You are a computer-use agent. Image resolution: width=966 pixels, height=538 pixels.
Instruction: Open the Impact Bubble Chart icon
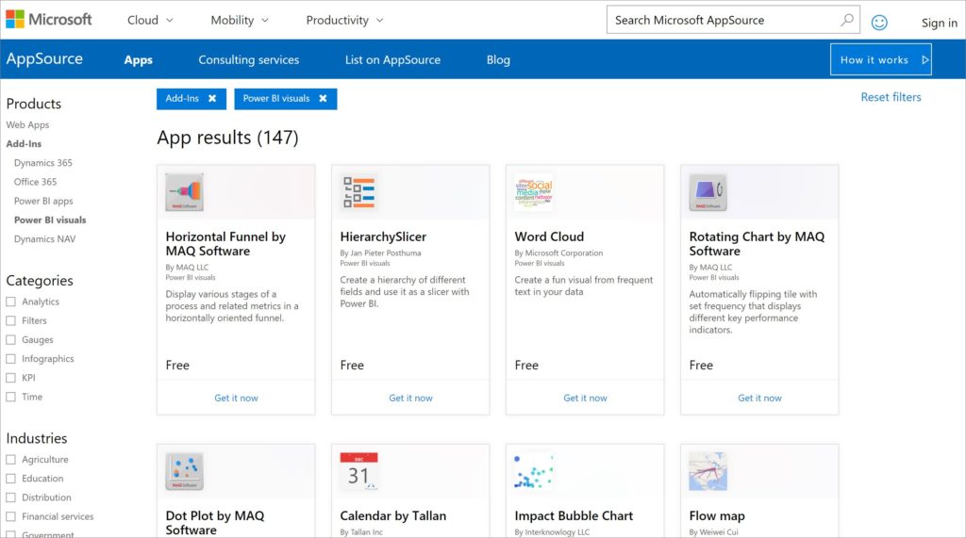534,471
